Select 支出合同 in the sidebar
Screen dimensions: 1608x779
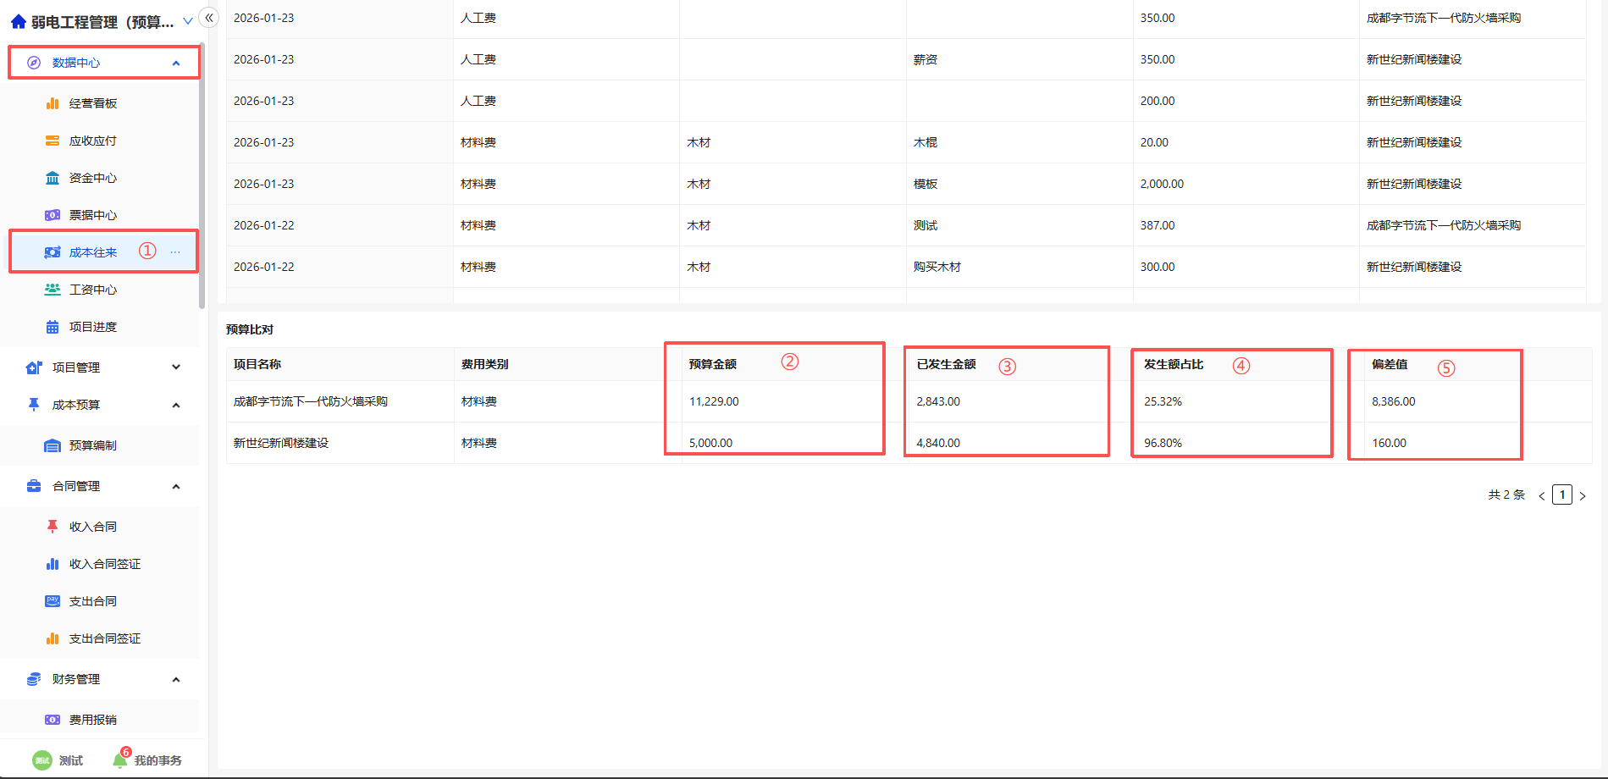click(92, 601)
